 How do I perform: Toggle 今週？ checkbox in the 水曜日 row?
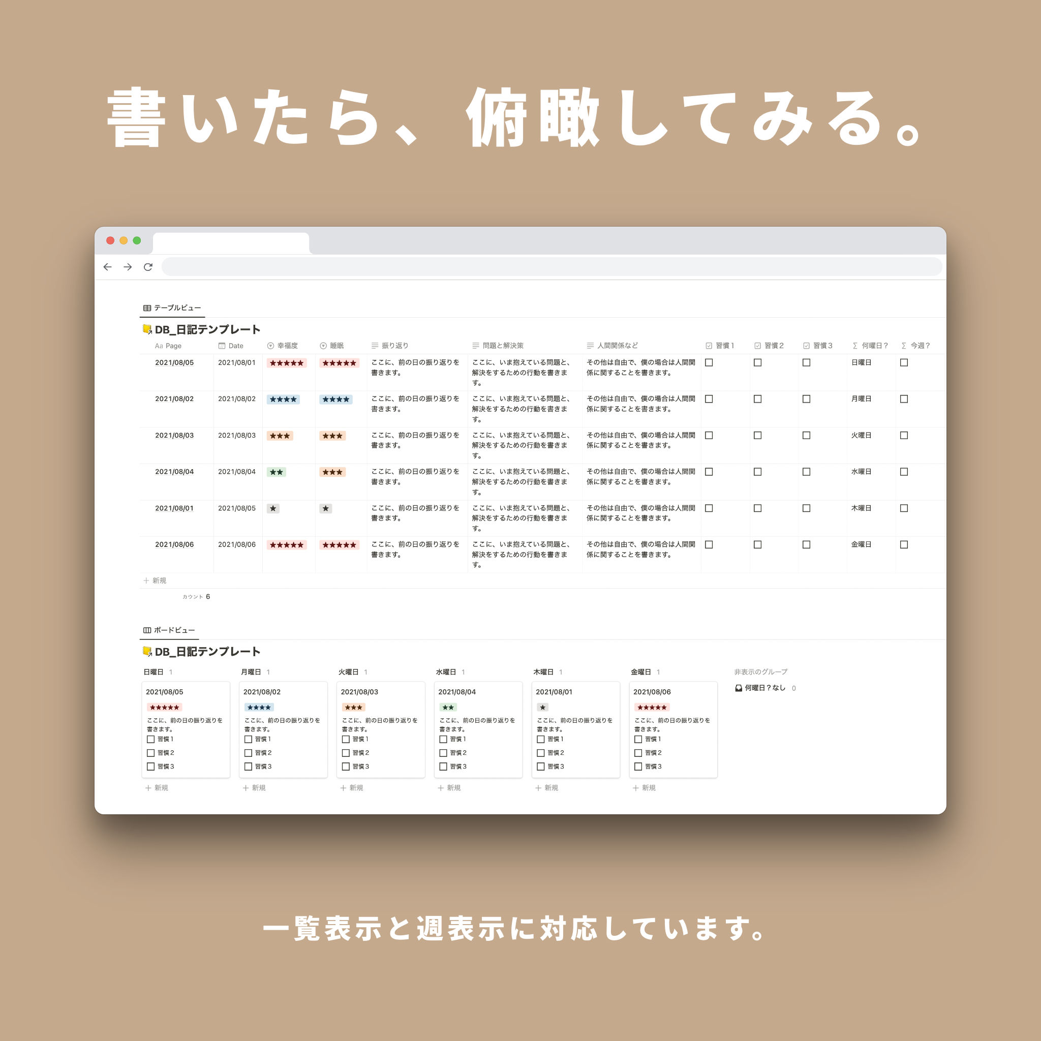click(904, 472)
